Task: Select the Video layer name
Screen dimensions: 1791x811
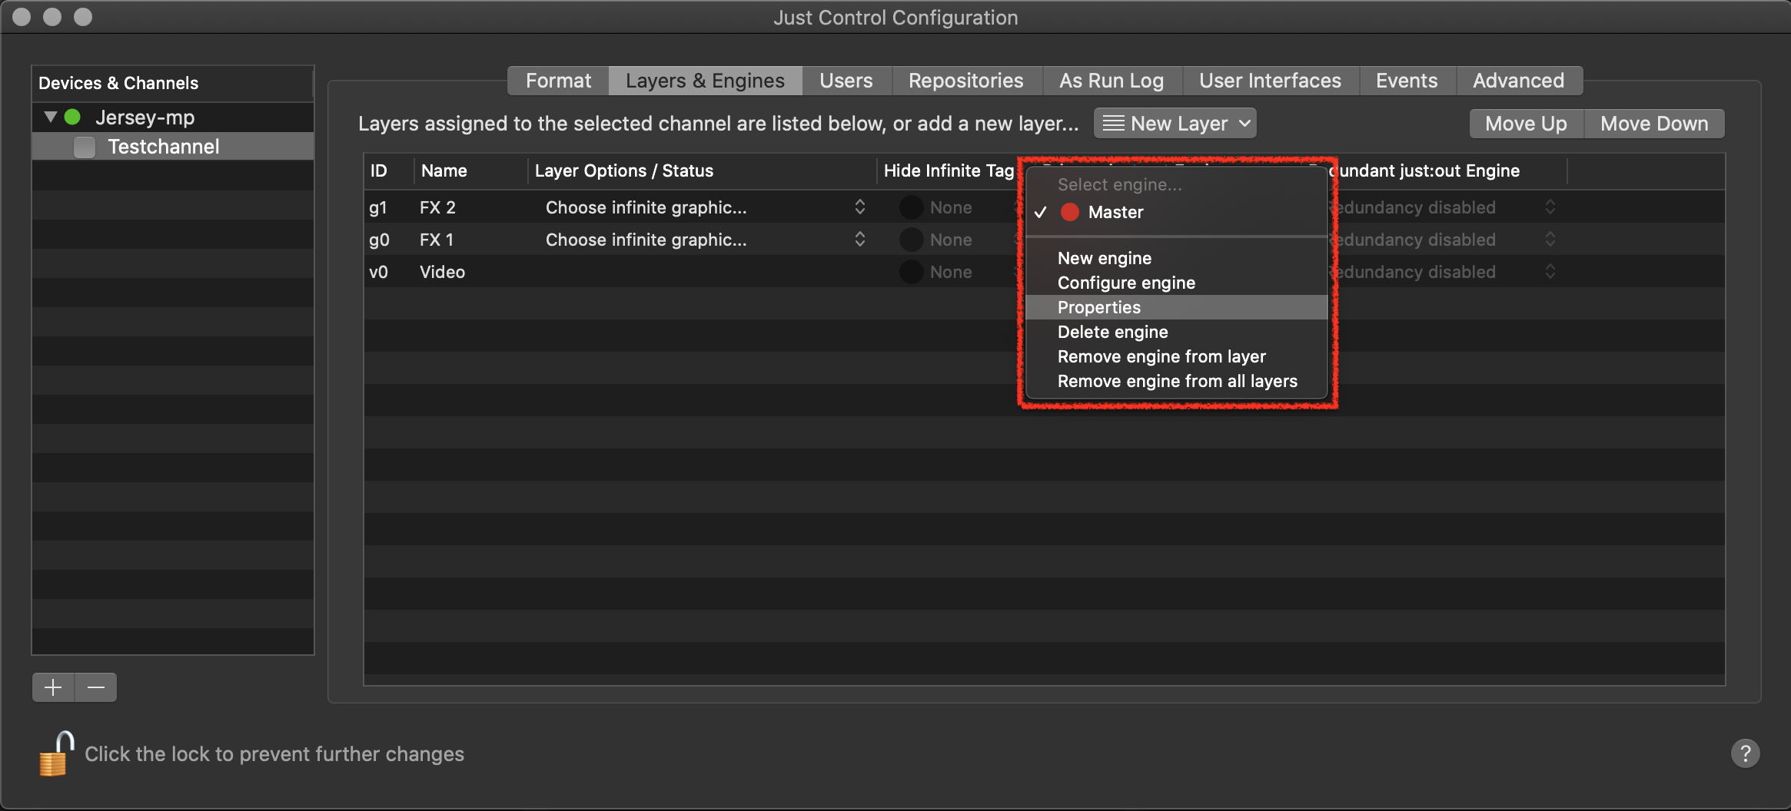Action: point(442,272)
